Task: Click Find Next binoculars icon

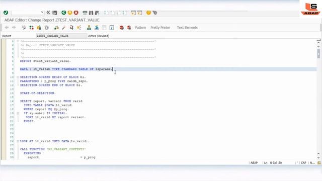Action: (x=97, y=13)
